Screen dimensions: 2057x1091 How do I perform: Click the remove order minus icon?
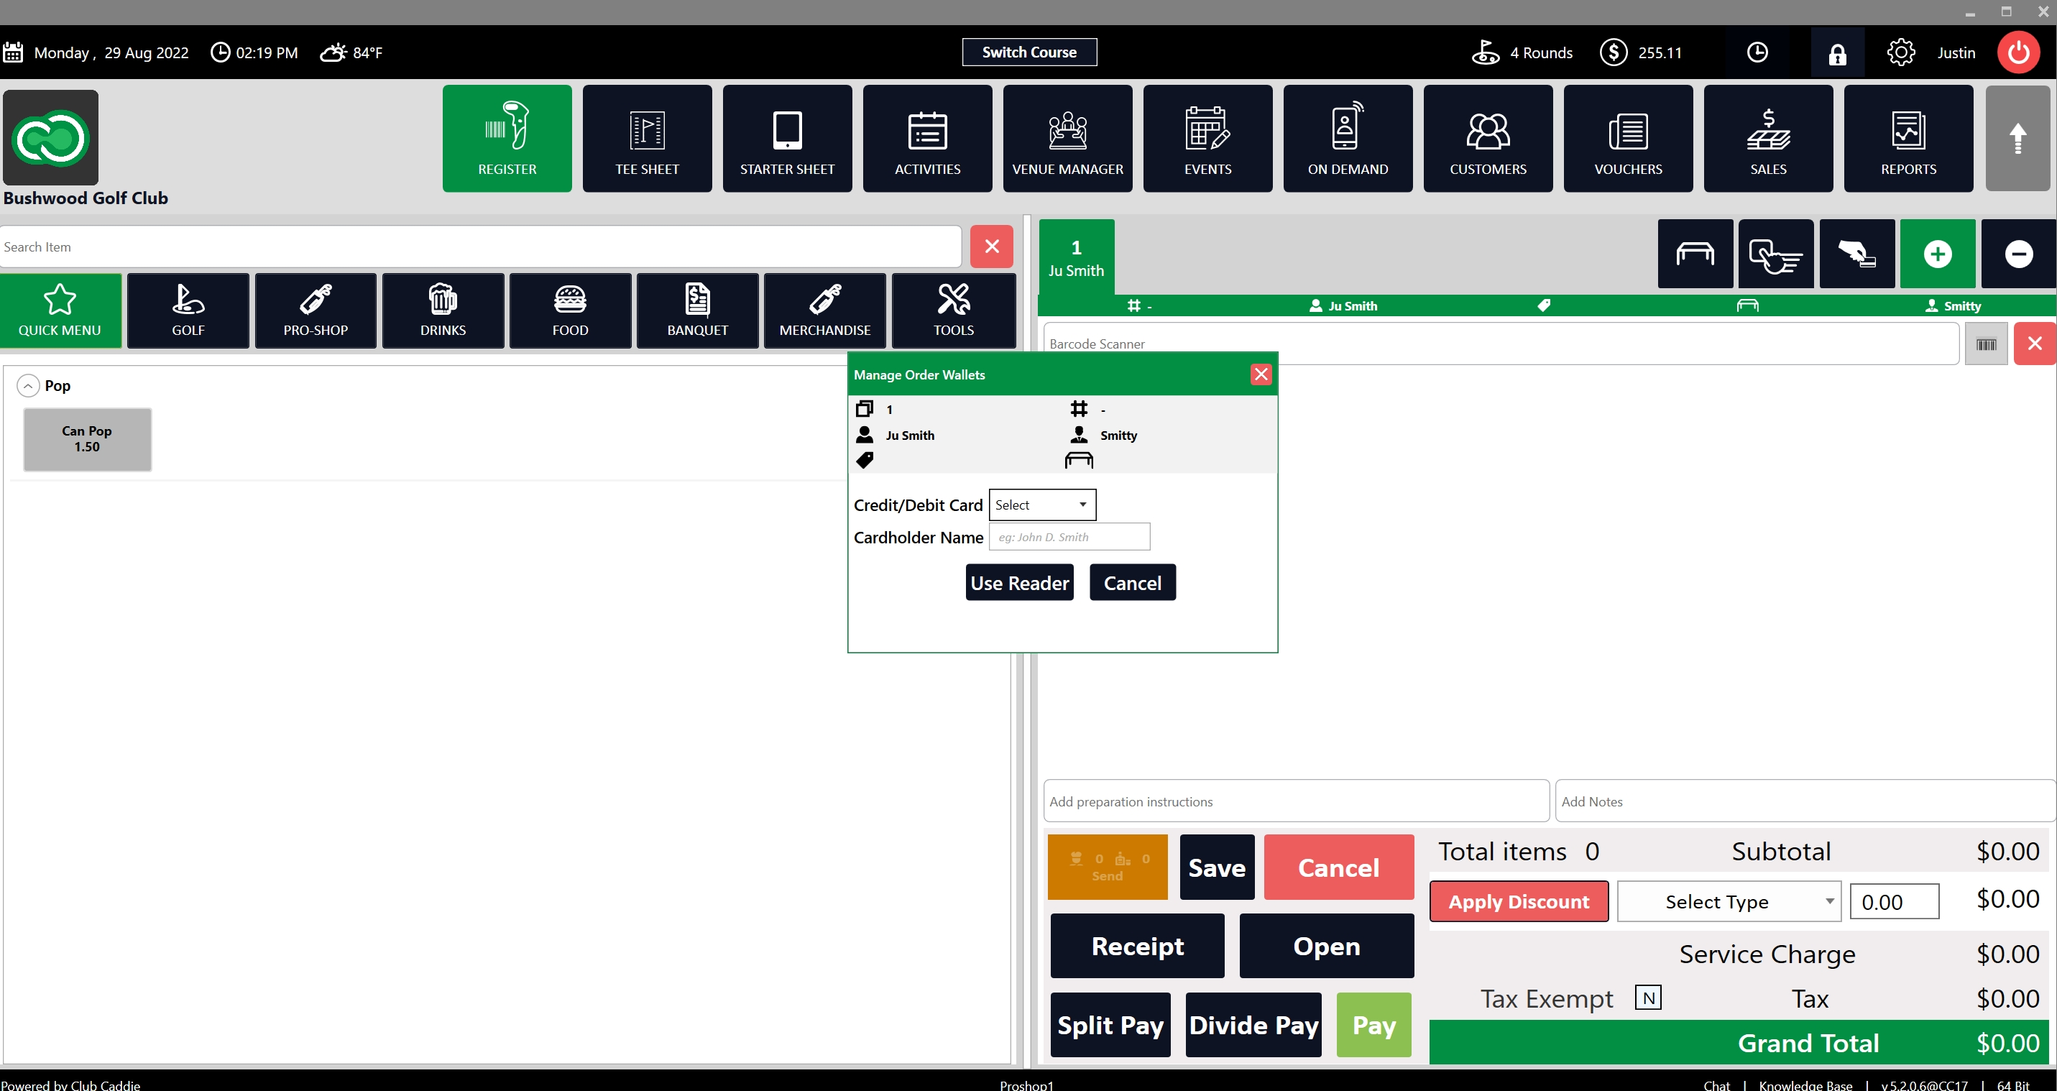[2018, 254]
